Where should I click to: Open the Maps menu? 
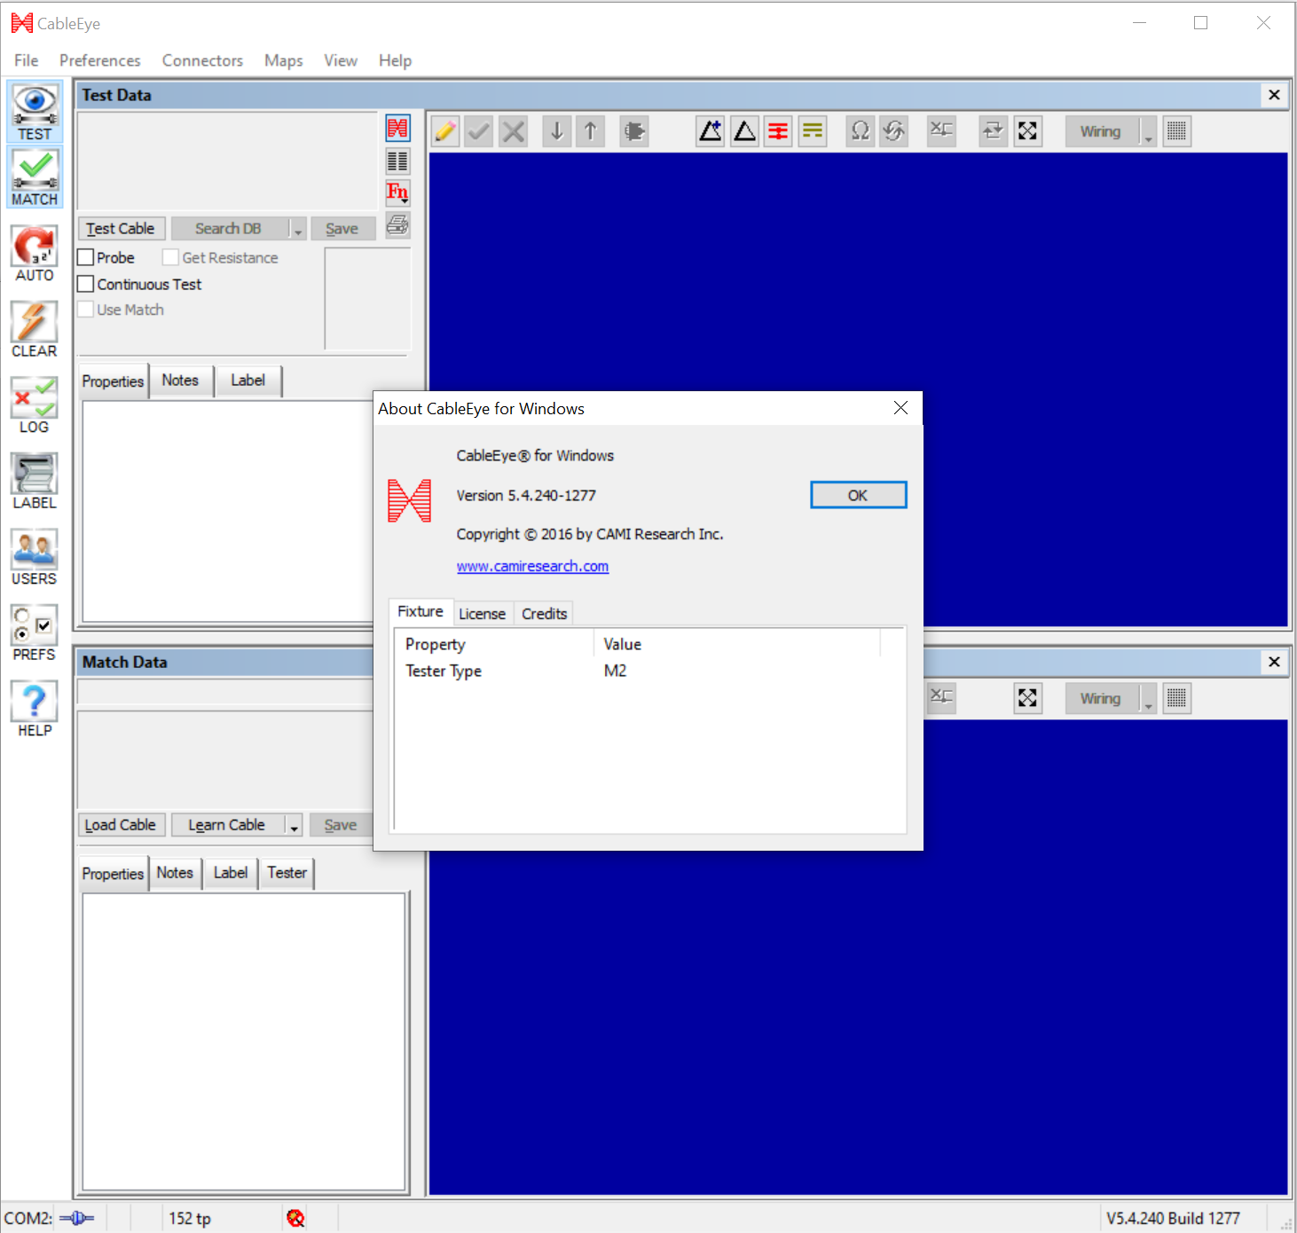tap(284, 60)
